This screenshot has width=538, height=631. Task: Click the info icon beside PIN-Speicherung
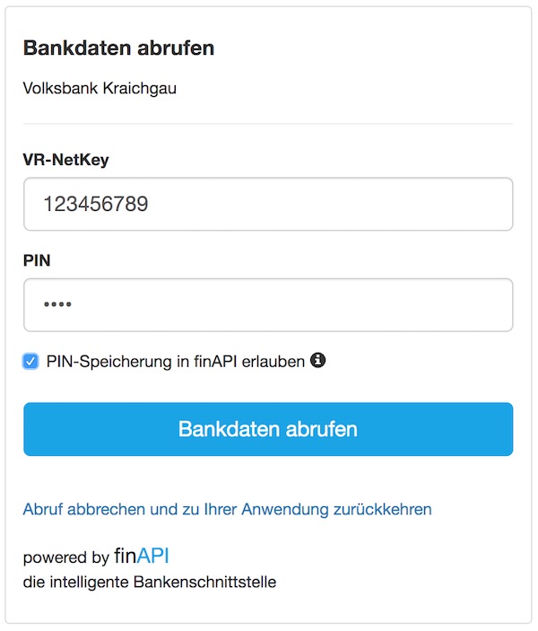pos(317,360)
